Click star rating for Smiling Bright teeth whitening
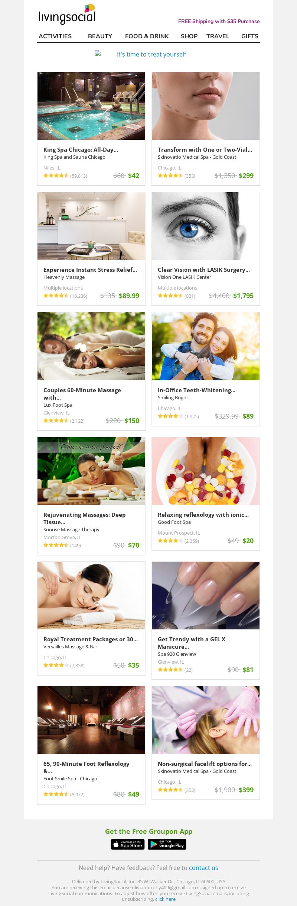Screen dimensions: 297x906 tap(170, 416)
